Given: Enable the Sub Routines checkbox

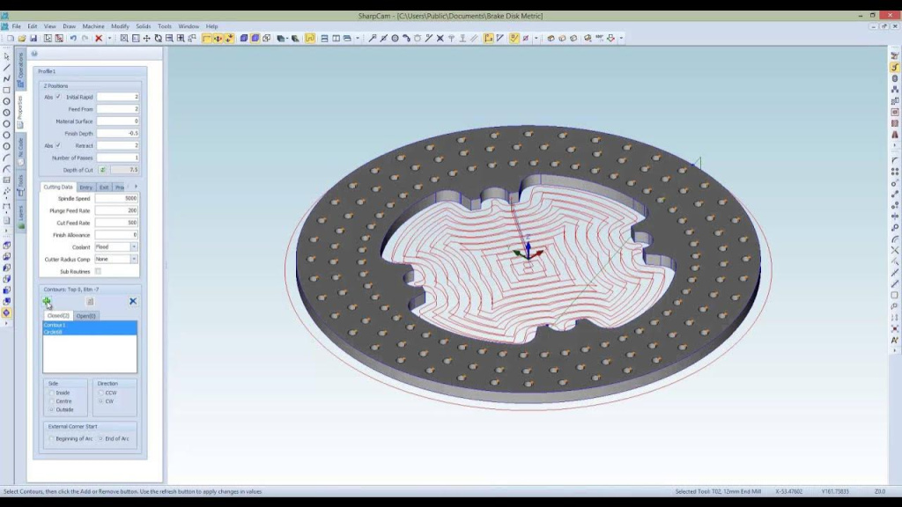Looking at the screenshot, I should [98, 271].
